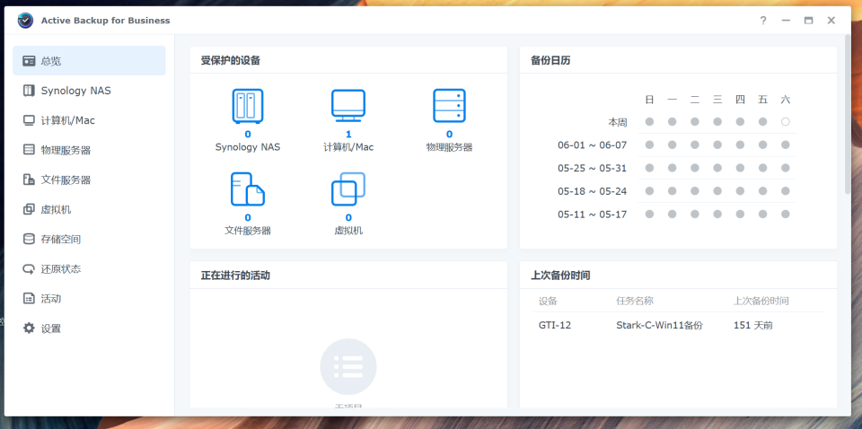The image size is (862, 429).
Task: Go to 存储空间 in the sidebar
Action: click(61, 239)
